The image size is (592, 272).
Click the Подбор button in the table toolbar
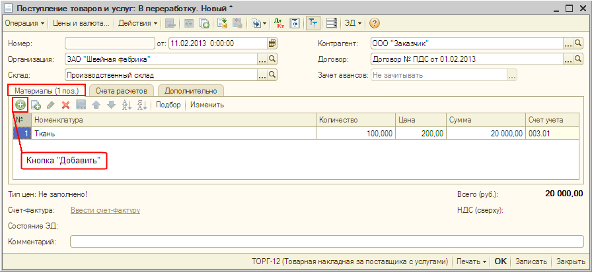tap(168, 105)
